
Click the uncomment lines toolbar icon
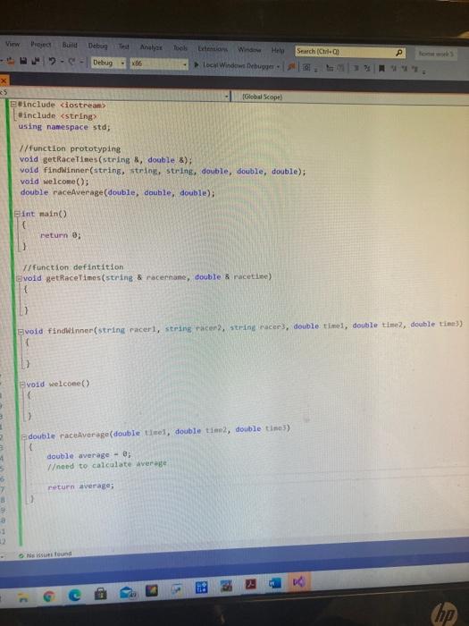click(x=368, y=68)
